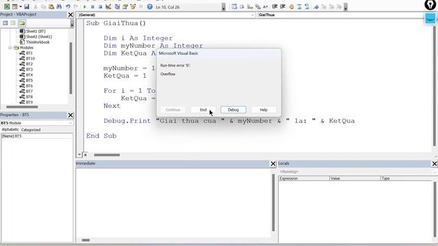438x246 pixels.
Task: Open Find with the binoculars icon
Action: click(x=59, y=7)
